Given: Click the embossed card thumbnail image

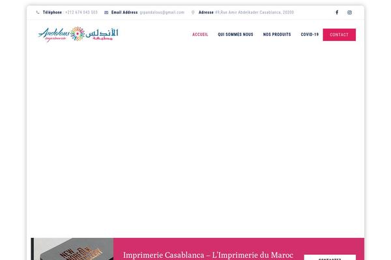Looking at the screenshot, I should point(72,249).
